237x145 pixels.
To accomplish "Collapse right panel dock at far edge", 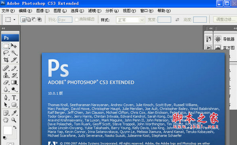I will point(235,28).
